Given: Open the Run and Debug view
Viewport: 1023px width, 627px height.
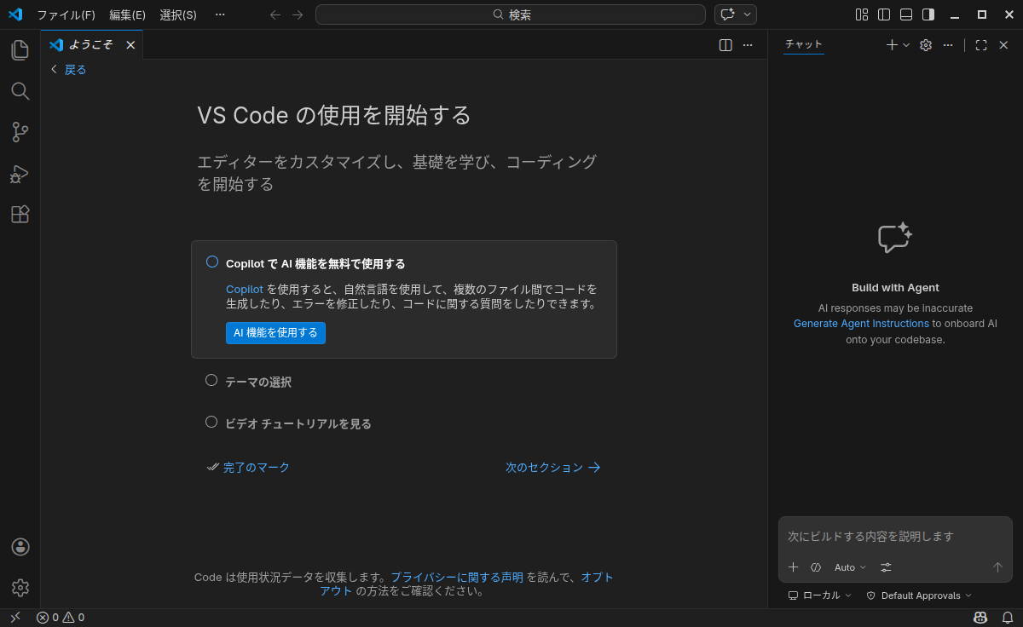Looking at the screenshot, I should 20,174.
